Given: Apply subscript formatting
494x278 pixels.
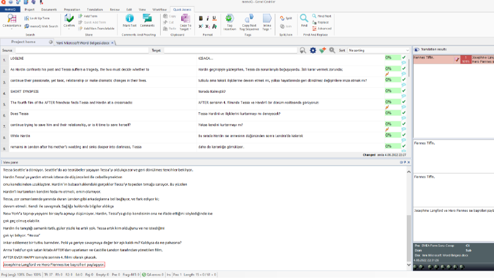Looking at the screenshot, I should pyautogui.click(x=207, y=26).
